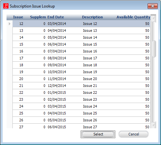Click the row indicator arrow beside Issue 12
The width and height of the screenshot is (161, 145).
tap(9, 24)
